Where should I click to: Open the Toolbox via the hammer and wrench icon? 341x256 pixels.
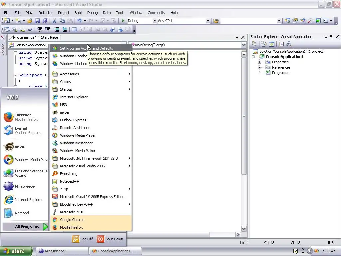(x=310, y=21)
